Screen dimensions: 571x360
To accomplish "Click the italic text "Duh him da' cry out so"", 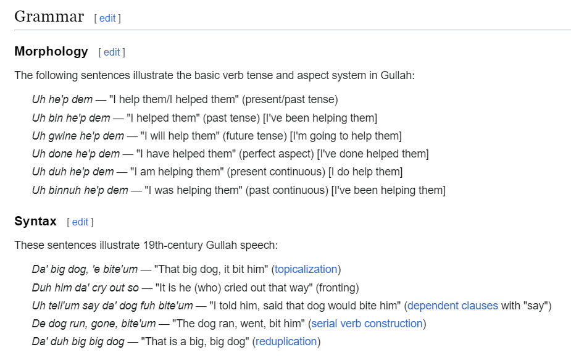I will point(86,287).
